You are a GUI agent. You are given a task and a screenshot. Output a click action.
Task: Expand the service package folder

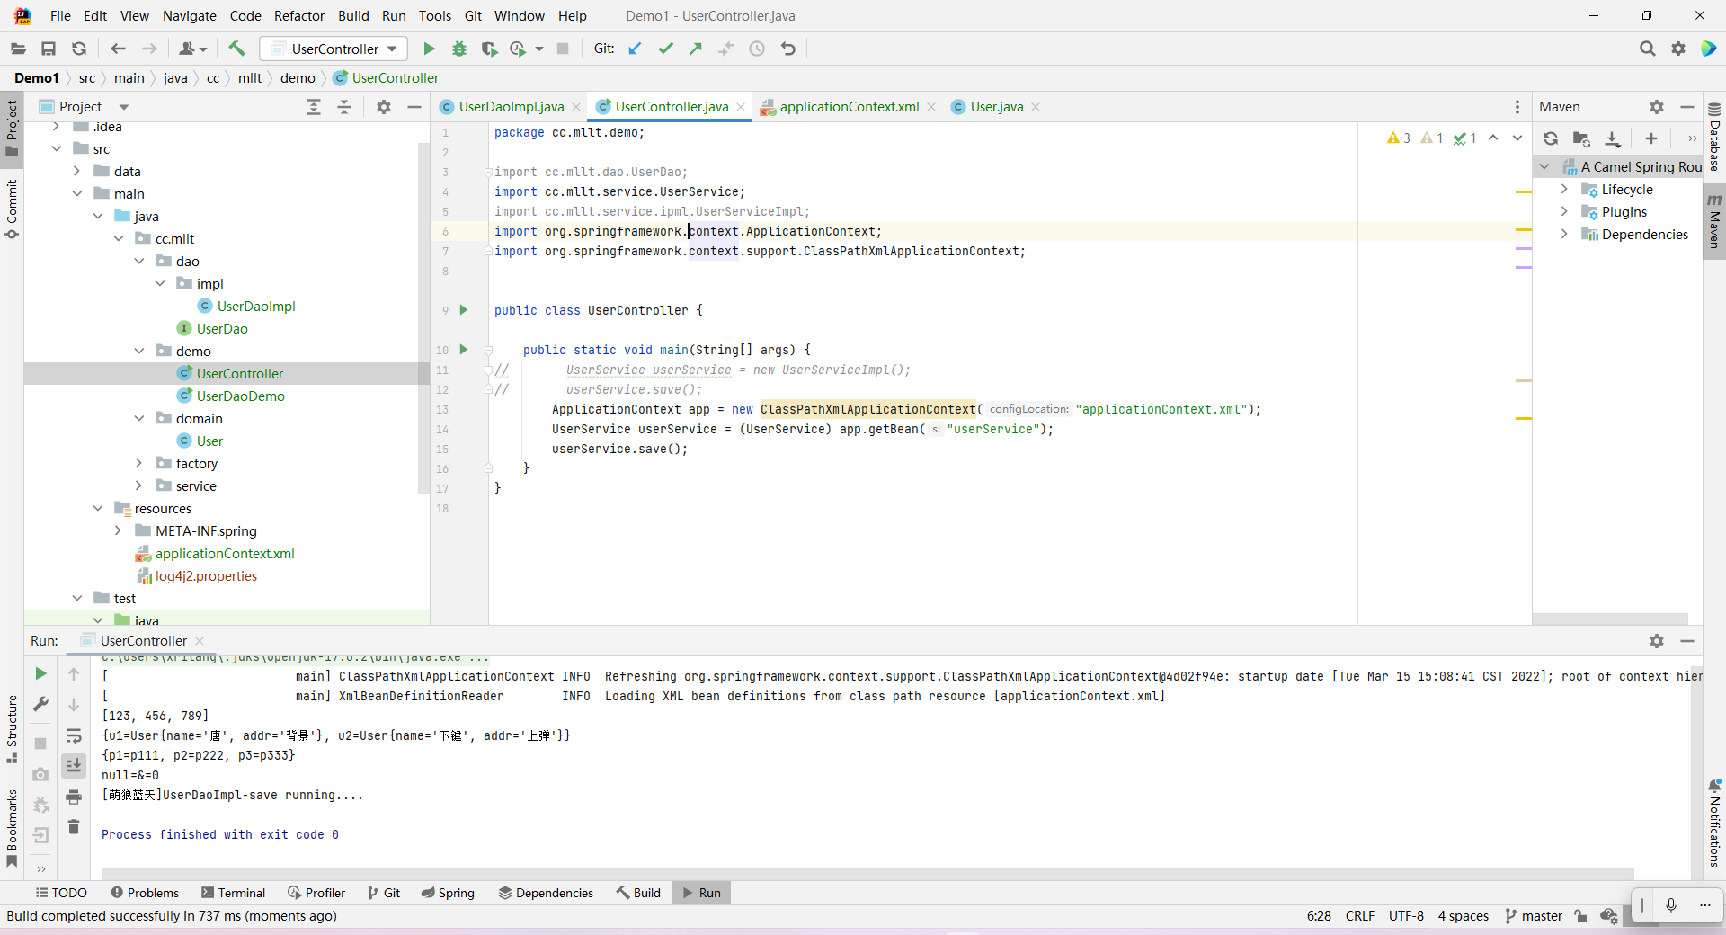click(x=138, y=485)
